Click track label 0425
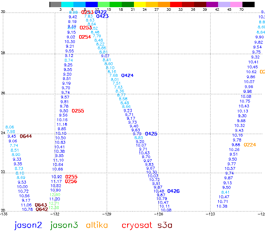The width and height of the screenshot is (265, 233). (x=151, y=134)
